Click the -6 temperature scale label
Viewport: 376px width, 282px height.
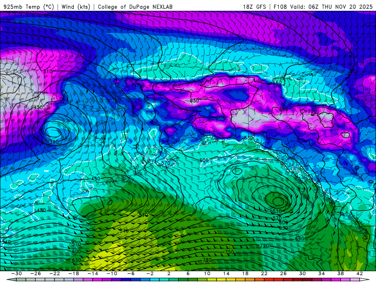tap(131, 274)
